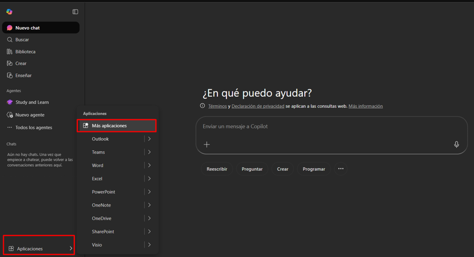Create a Nuevo agente
This screenshot has width=474, height=257.
(x=41, y=115)
